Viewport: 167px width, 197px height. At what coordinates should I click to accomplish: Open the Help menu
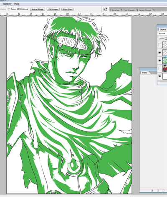[17, 4]
